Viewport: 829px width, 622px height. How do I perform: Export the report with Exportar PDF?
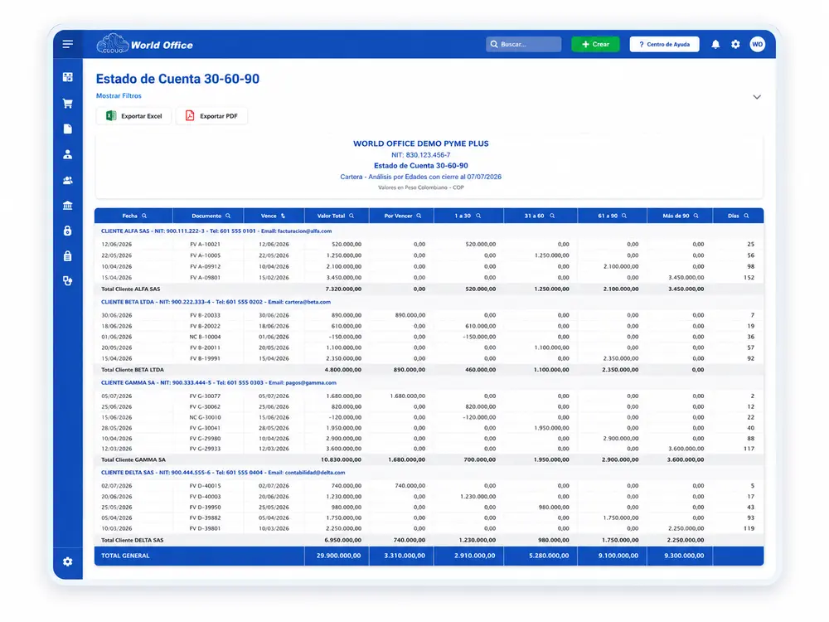point(211,116)
